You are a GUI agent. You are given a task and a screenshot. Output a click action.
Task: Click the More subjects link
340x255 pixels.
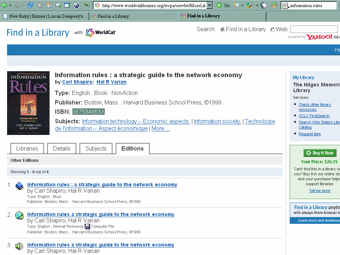coord(161,129)
